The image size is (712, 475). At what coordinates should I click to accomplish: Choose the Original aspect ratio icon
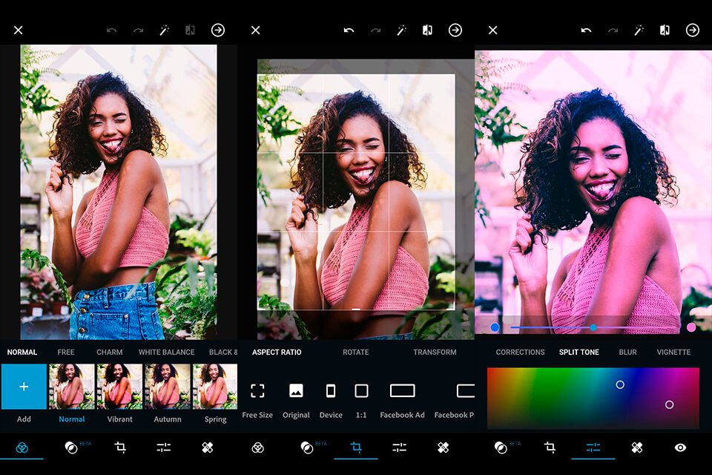tap(296, 391)
